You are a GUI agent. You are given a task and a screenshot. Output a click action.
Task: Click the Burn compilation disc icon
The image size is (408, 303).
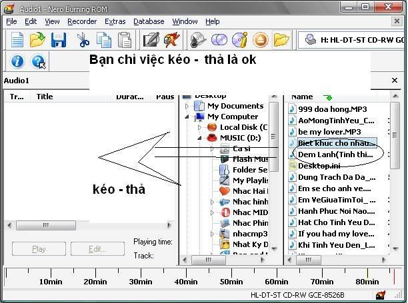click(198, 40)
